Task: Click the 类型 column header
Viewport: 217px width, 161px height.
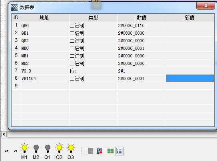Action: [x=94, y=18]
